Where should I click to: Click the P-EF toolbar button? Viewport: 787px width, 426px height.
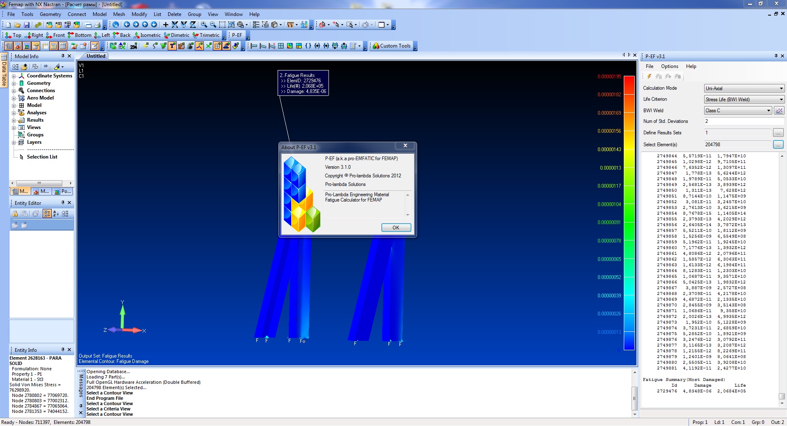[237, 35]
